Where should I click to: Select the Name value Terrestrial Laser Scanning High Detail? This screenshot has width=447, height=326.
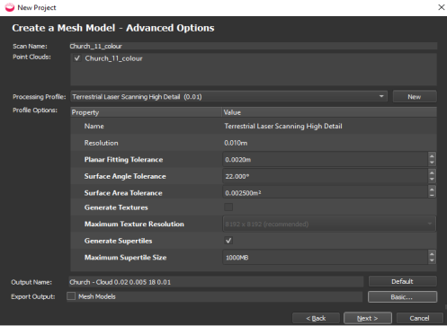pyautogui.click(x=283, y=126)
